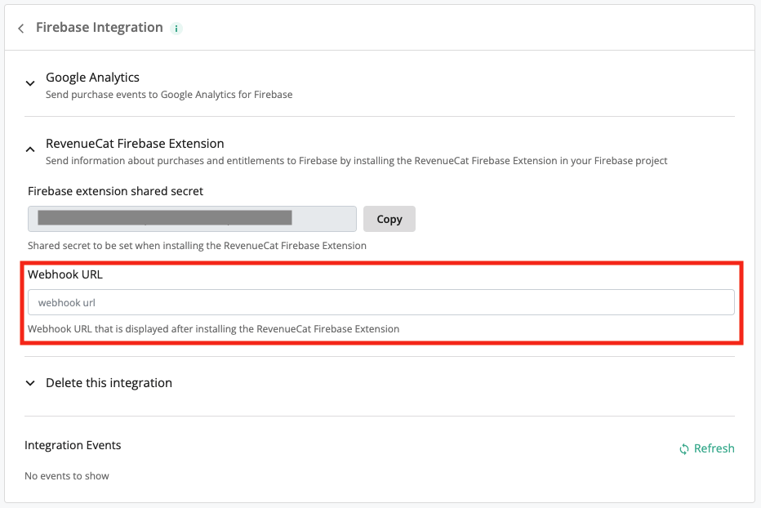
Task: Click the Firebase extension shared secret label
Action: [x=115, y=191]
